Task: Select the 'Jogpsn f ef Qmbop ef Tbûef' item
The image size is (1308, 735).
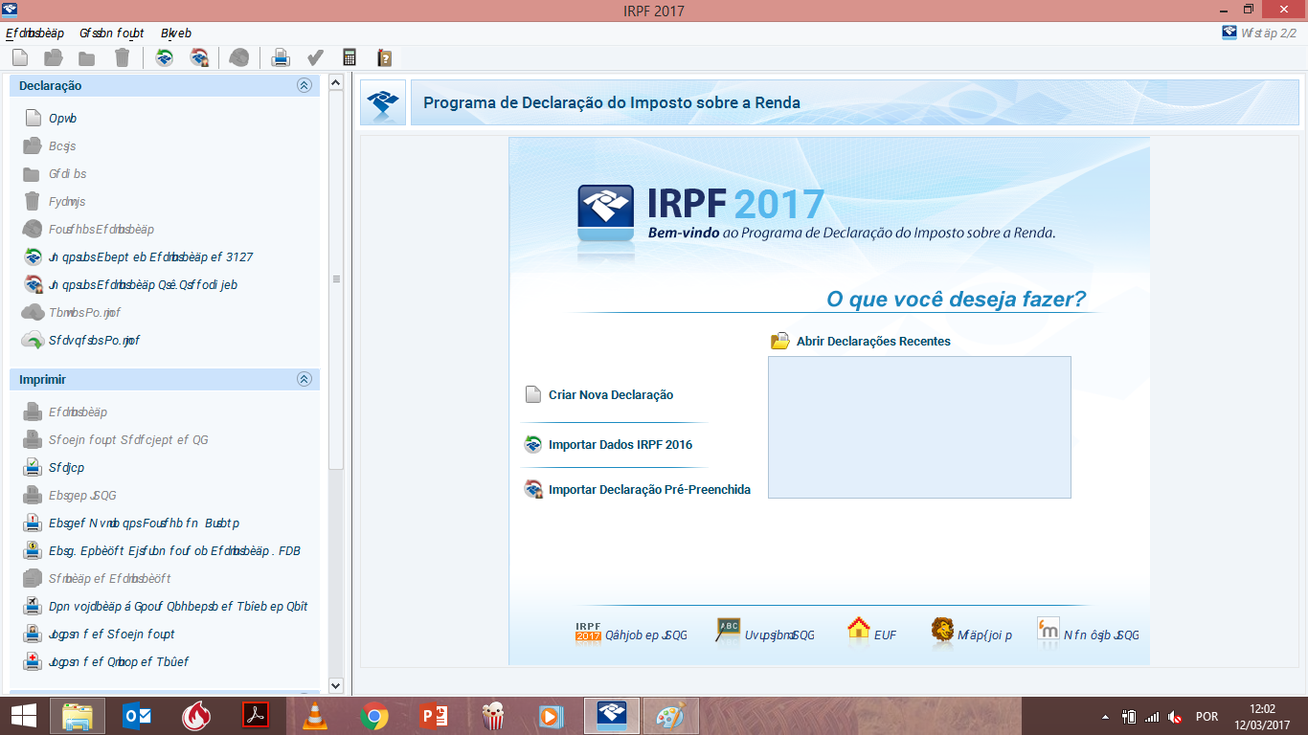Action: pyautogui.click(x=120, y=662)
